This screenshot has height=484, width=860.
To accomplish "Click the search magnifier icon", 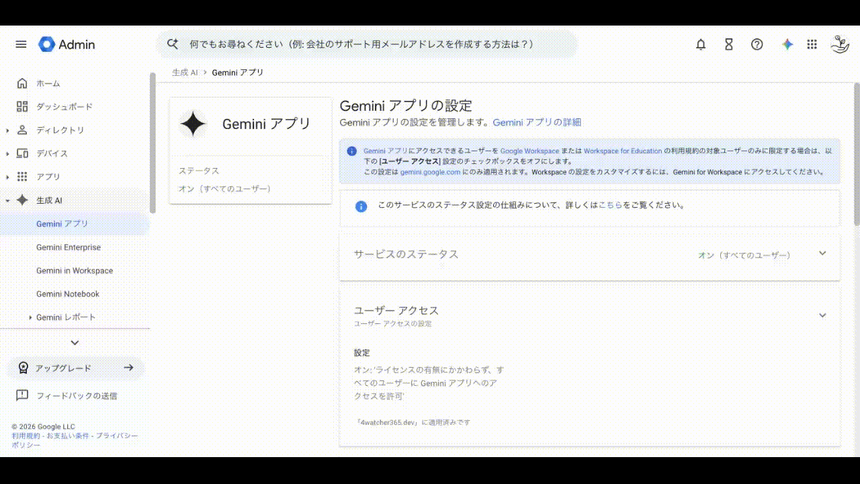I will coord(173,44).
